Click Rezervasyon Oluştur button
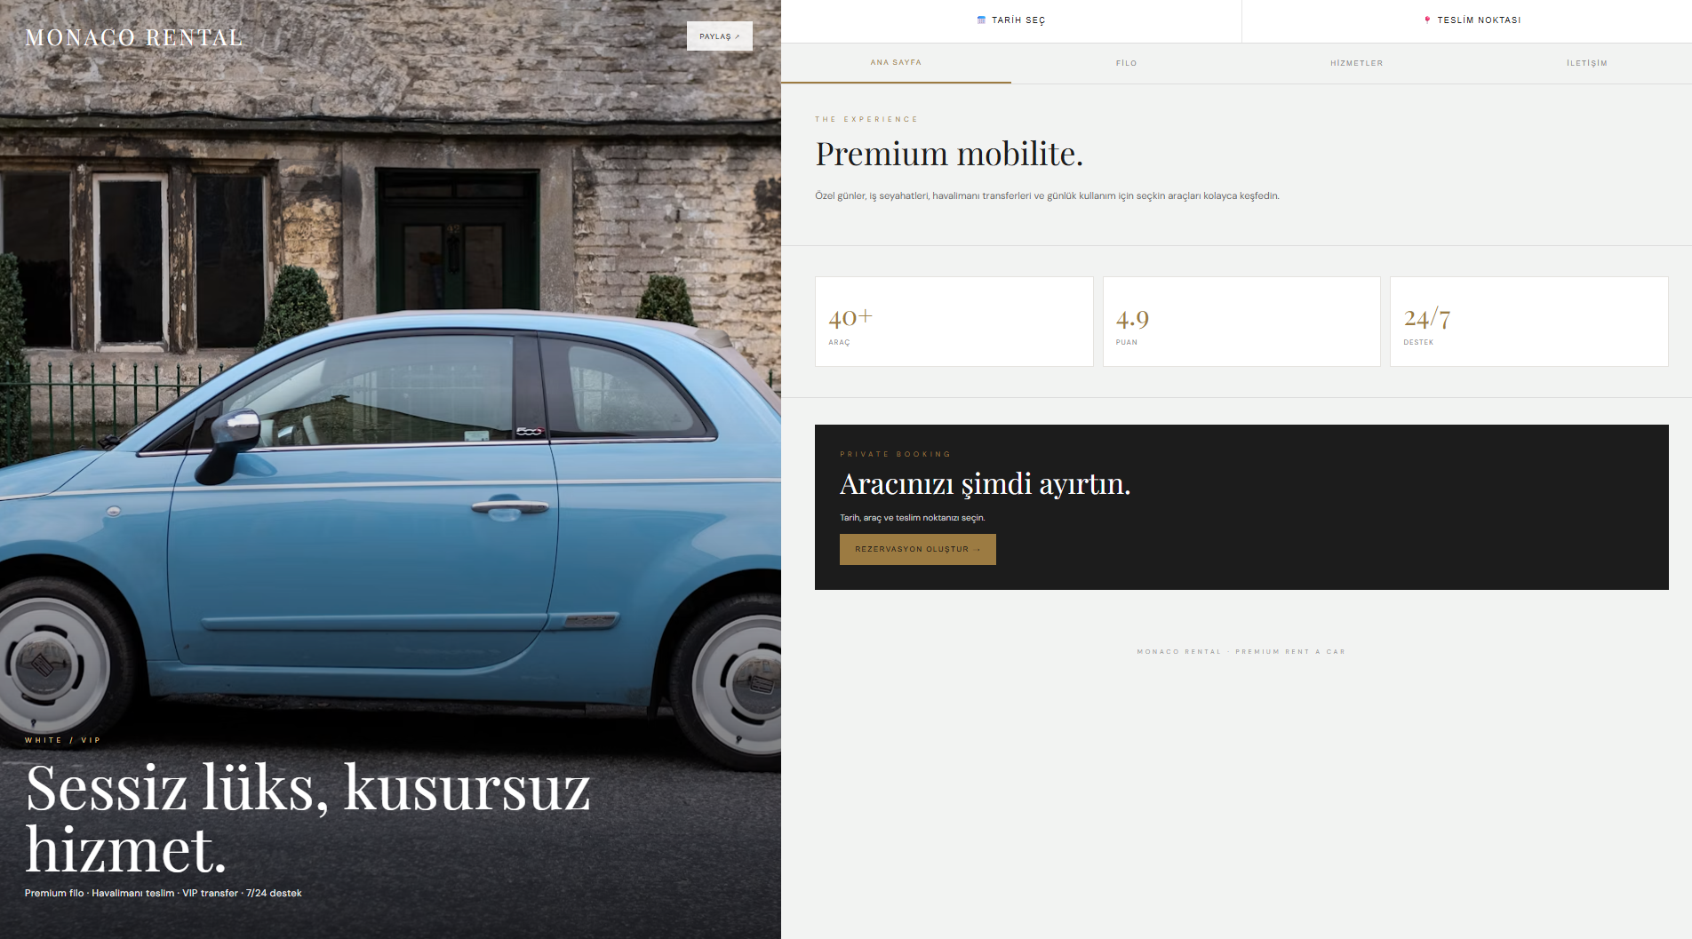Screen dimensions: 1692x939 tap(918, 549)
